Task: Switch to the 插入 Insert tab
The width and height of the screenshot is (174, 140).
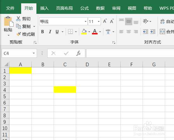Action: [x=44, y=8]
